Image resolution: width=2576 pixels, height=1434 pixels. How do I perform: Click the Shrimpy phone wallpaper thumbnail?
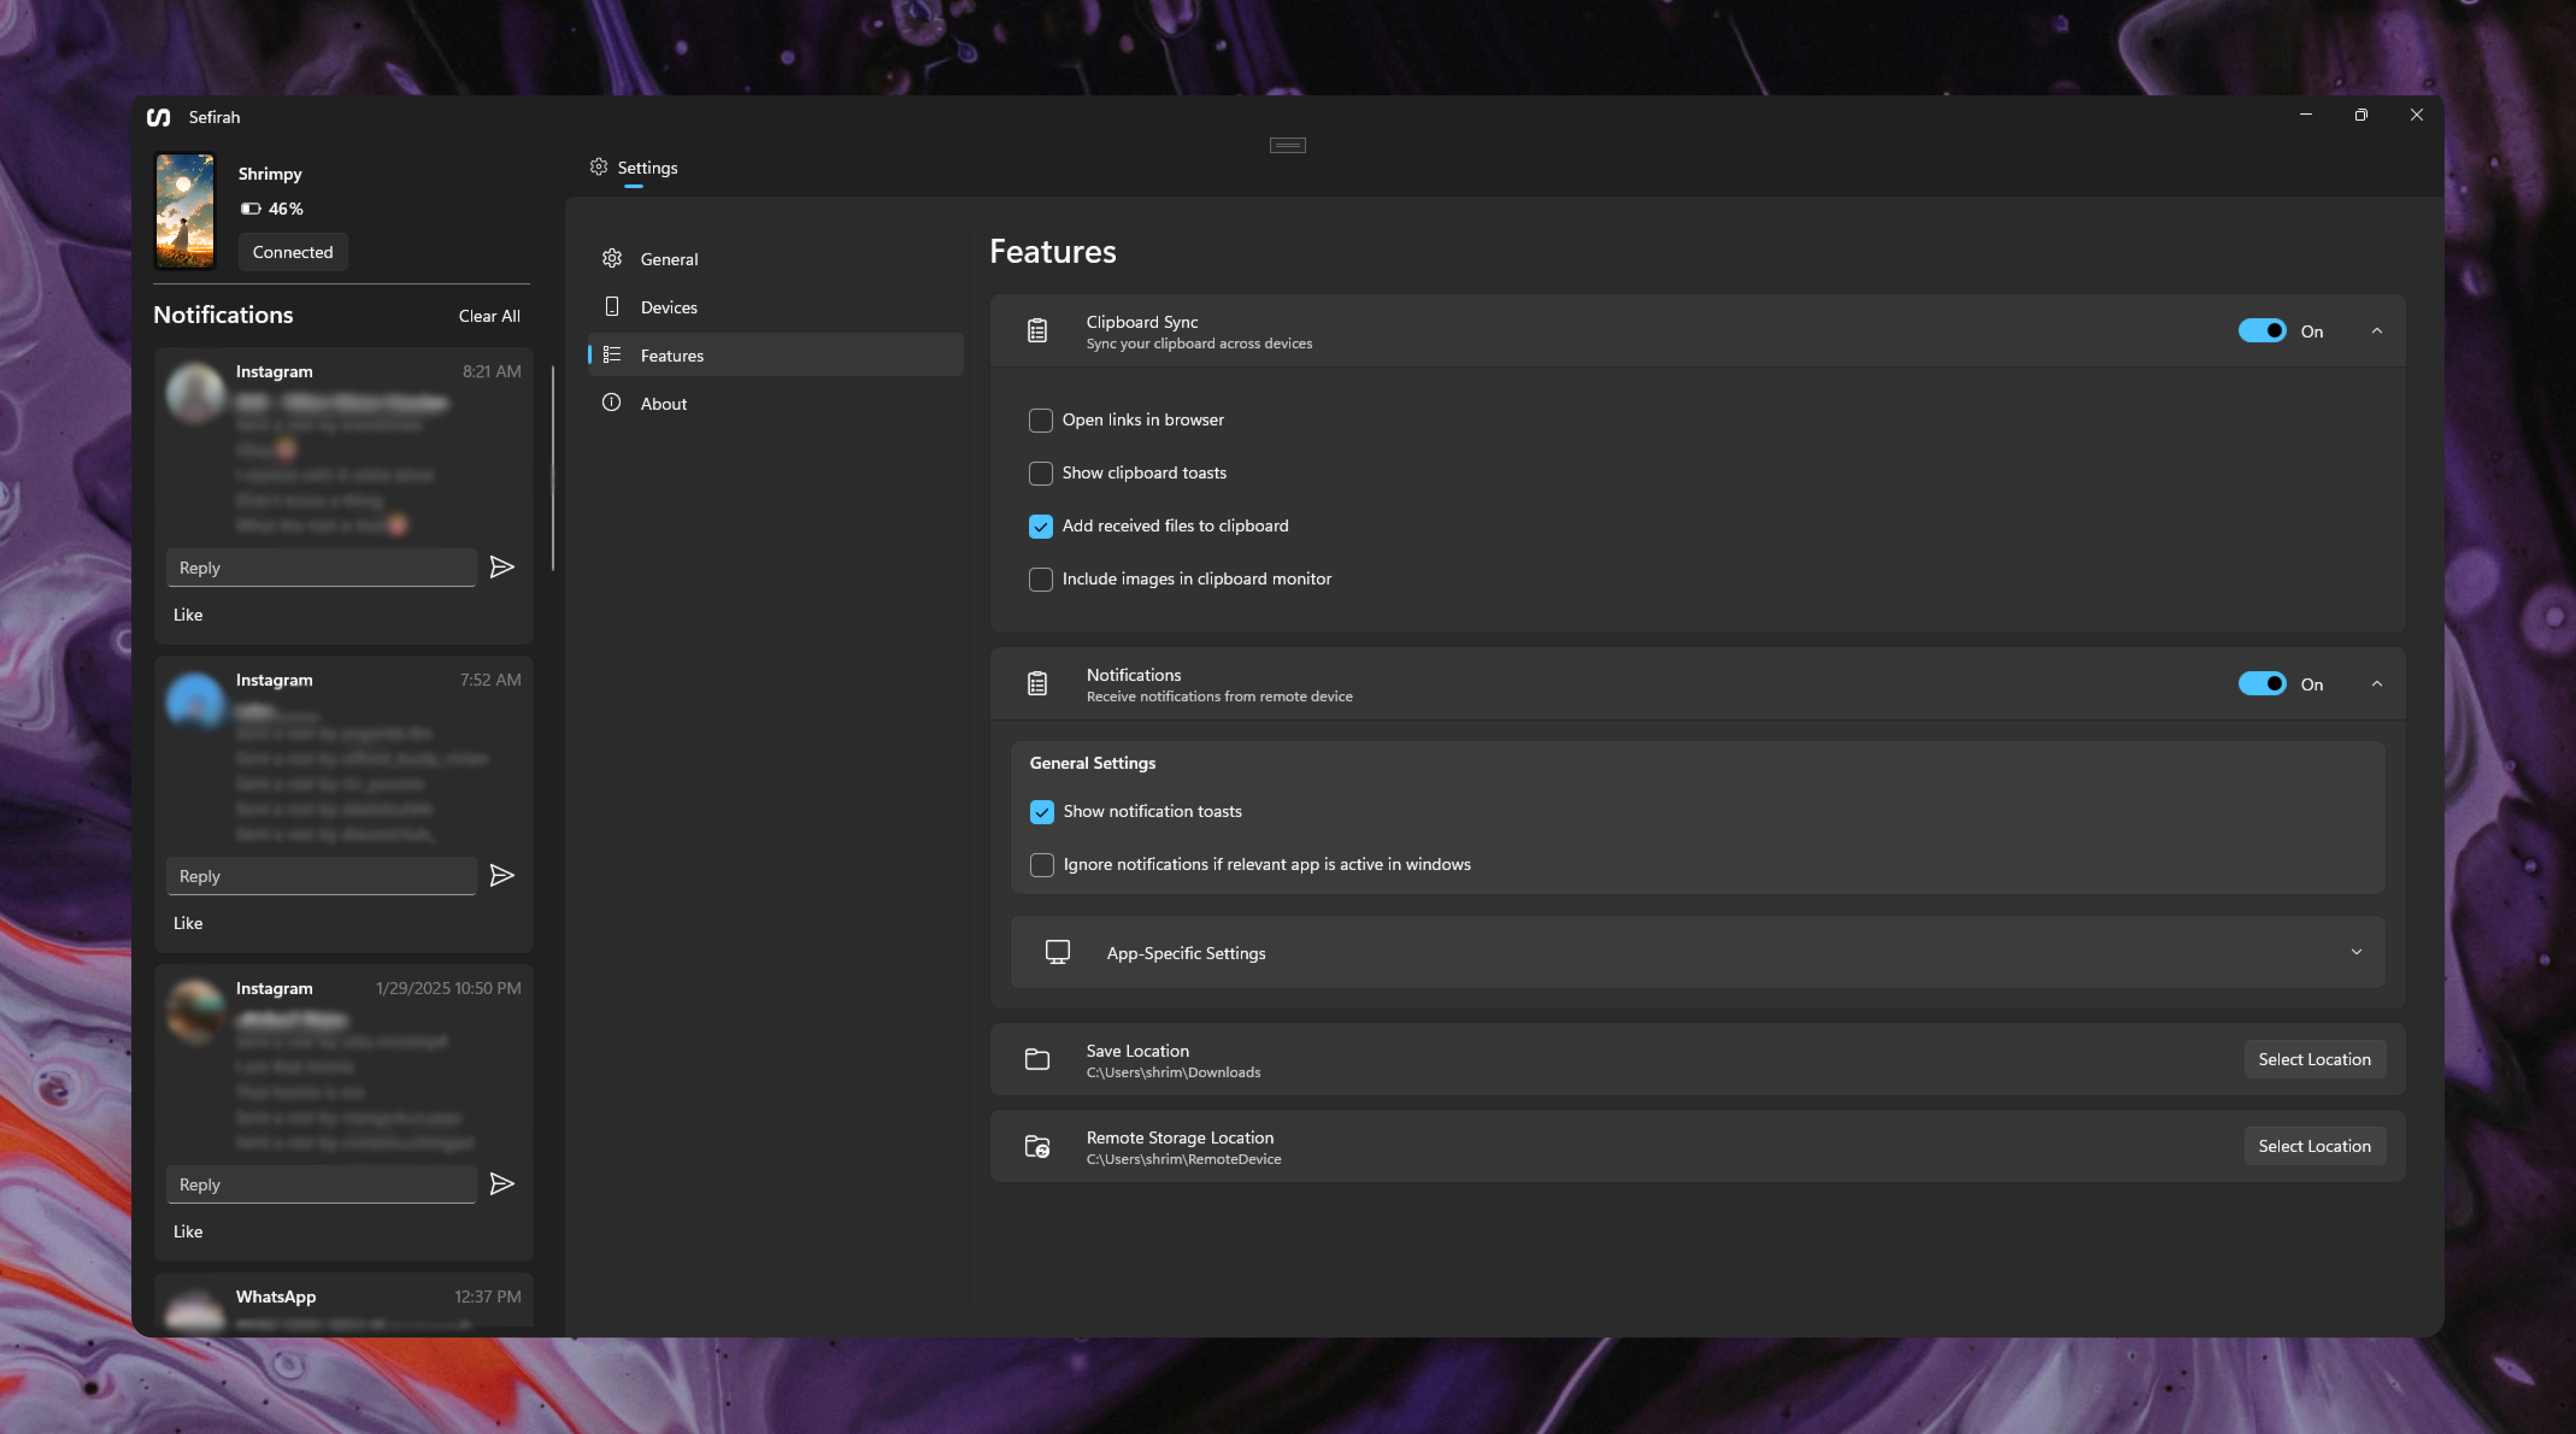click(185, 211)
